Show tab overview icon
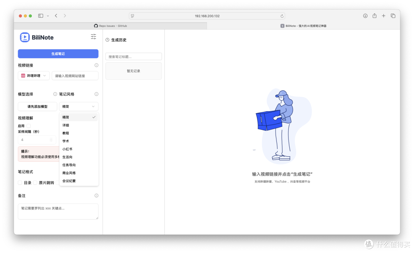414x253 pixels. [x=393, y=16]
